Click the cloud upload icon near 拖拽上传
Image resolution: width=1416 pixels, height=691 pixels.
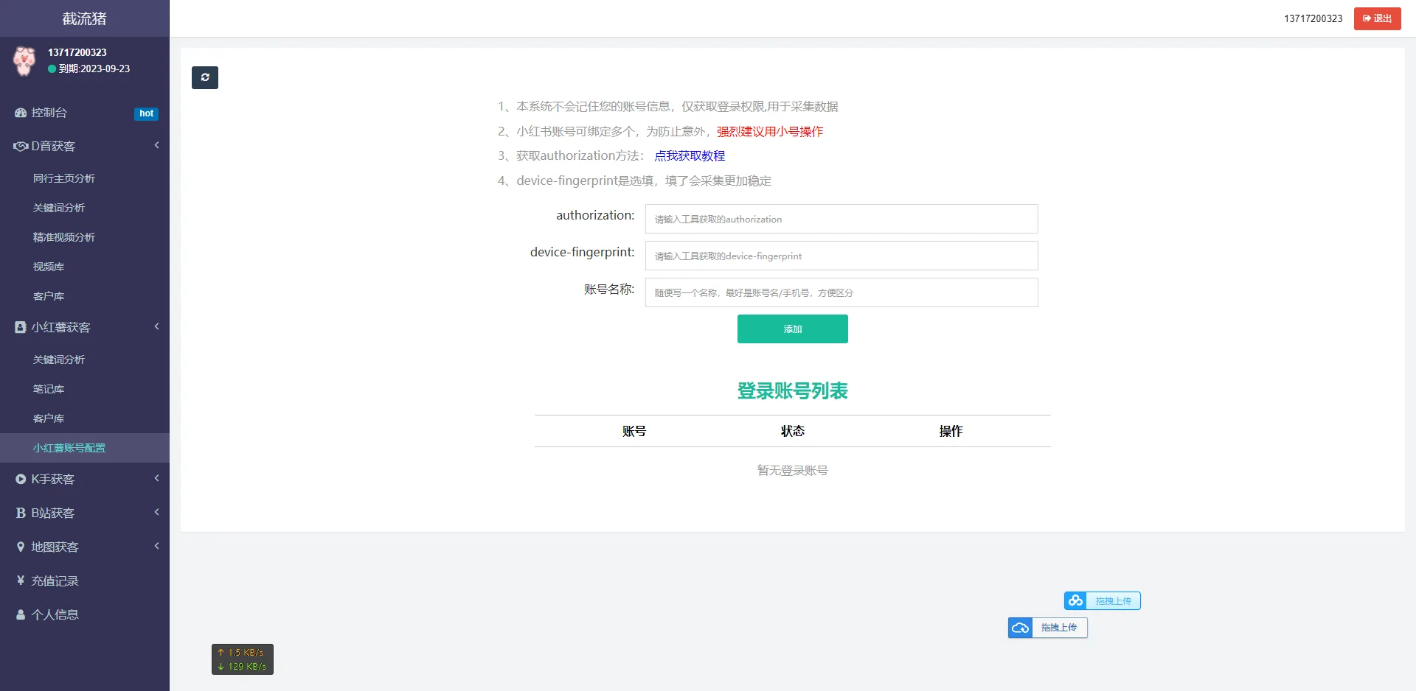tap(1021, 627)
